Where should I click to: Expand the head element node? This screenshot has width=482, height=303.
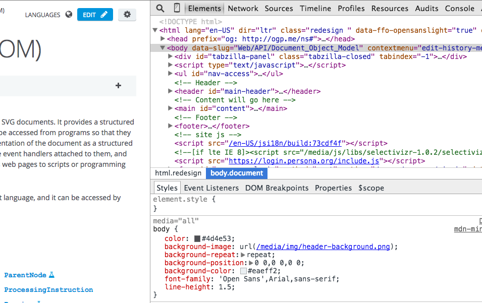click(x=163, y=39)
